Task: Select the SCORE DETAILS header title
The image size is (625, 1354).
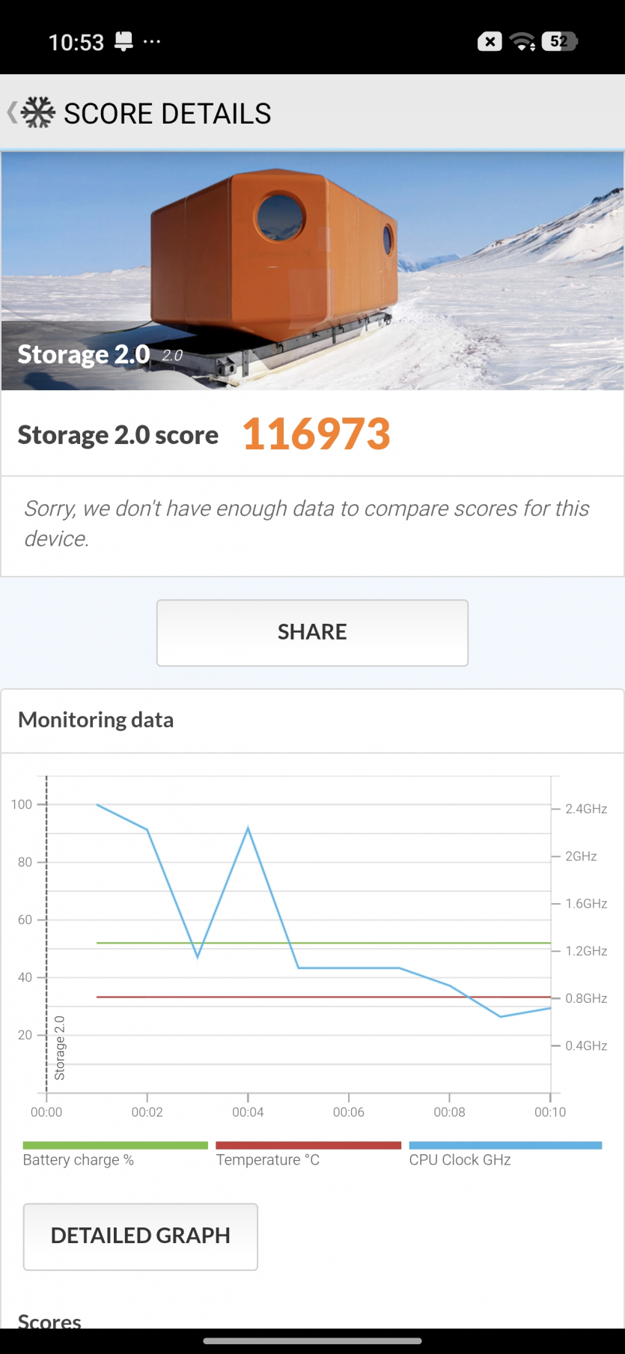Action: tap(168, 114)
